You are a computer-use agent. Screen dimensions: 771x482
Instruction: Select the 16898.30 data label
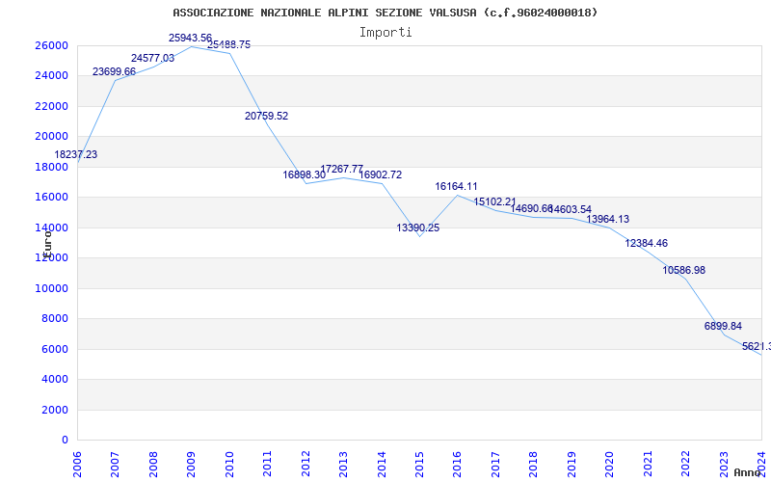point(304,174)
